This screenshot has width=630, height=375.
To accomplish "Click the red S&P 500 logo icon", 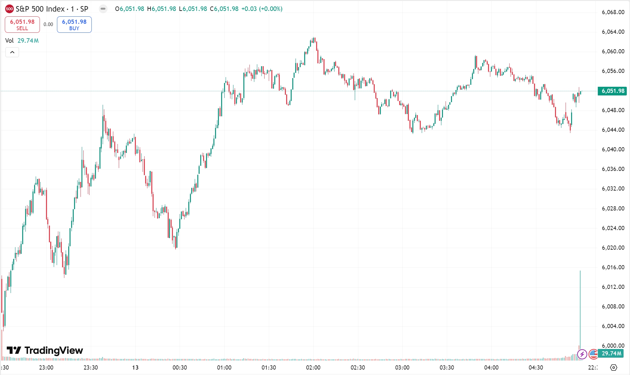I will click(x=9, y=9).
